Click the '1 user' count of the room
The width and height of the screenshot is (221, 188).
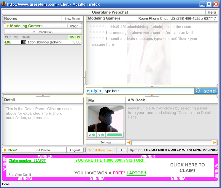72,26
